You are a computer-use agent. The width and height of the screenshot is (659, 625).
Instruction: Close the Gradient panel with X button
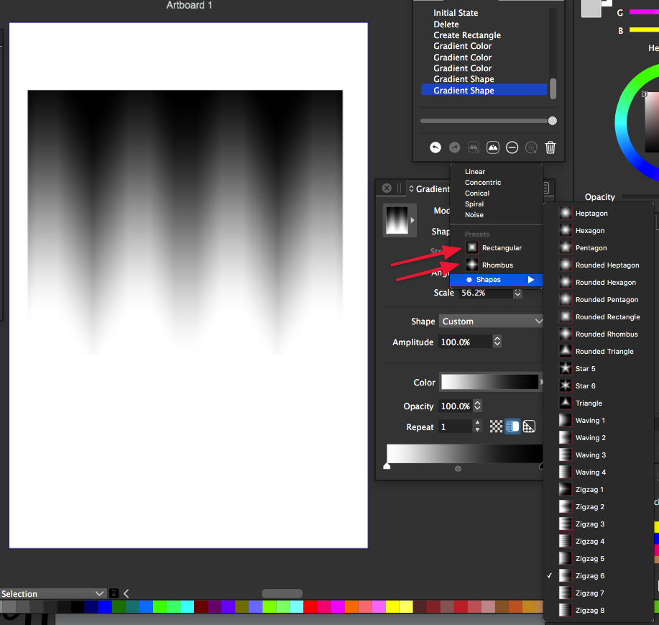click(x=387, y=188)
